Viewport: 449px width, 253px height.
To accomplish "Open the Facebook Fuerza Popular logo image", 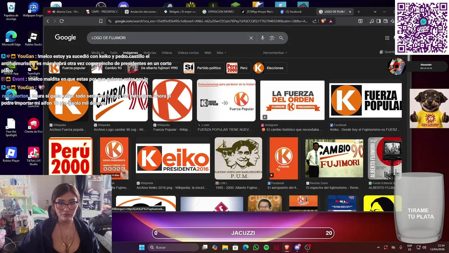I will (365, 100).
